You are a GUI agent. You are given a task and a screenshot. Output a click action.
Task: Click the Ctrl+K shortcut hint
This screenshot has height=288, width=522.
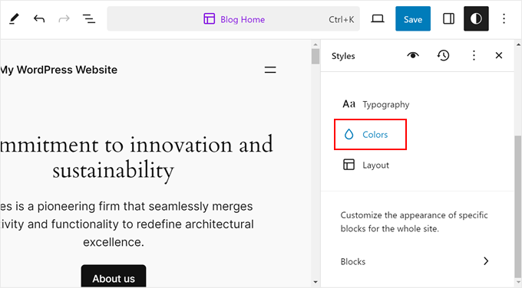pos(342,20)
